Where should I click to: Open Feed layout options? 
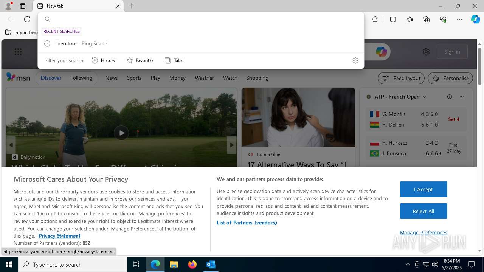[401, 78]
